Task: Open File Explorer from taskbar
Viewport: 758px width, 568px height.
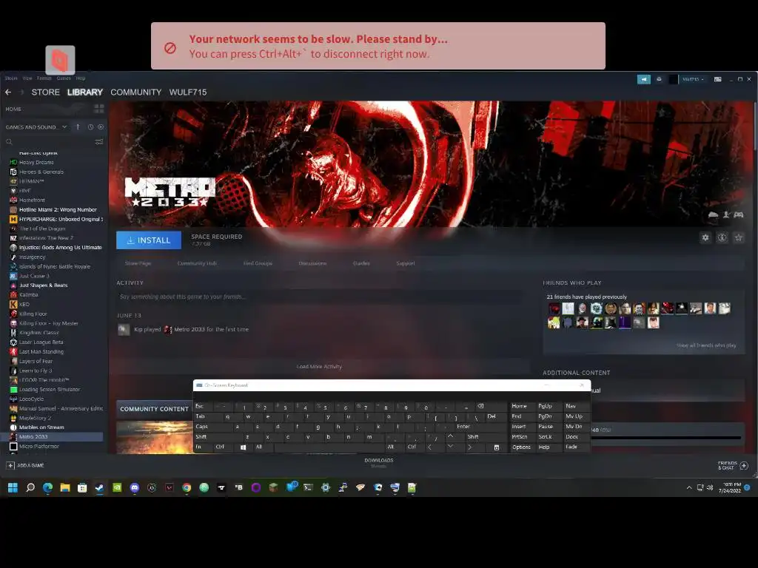Action: click(x=65, y=488)
